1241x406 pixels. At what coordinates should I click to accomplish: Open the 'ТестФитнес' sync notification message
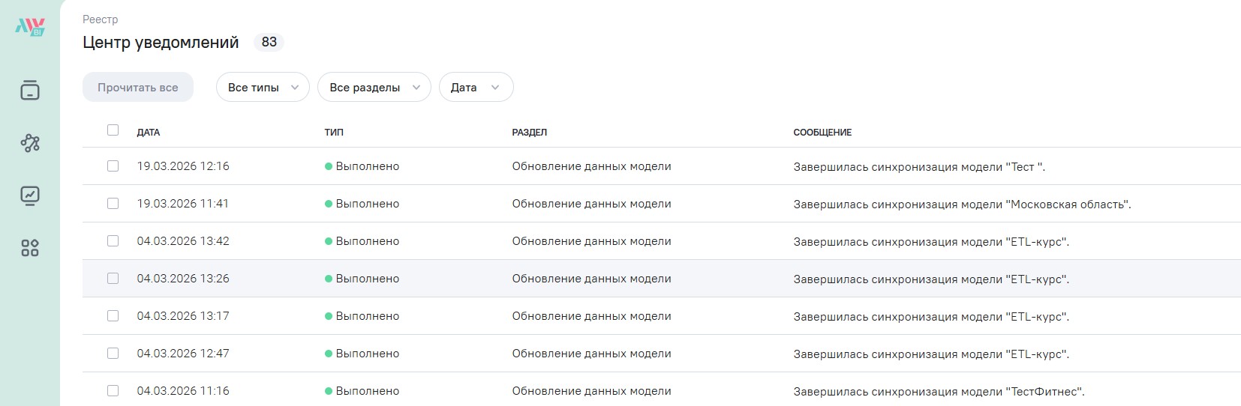939,392
